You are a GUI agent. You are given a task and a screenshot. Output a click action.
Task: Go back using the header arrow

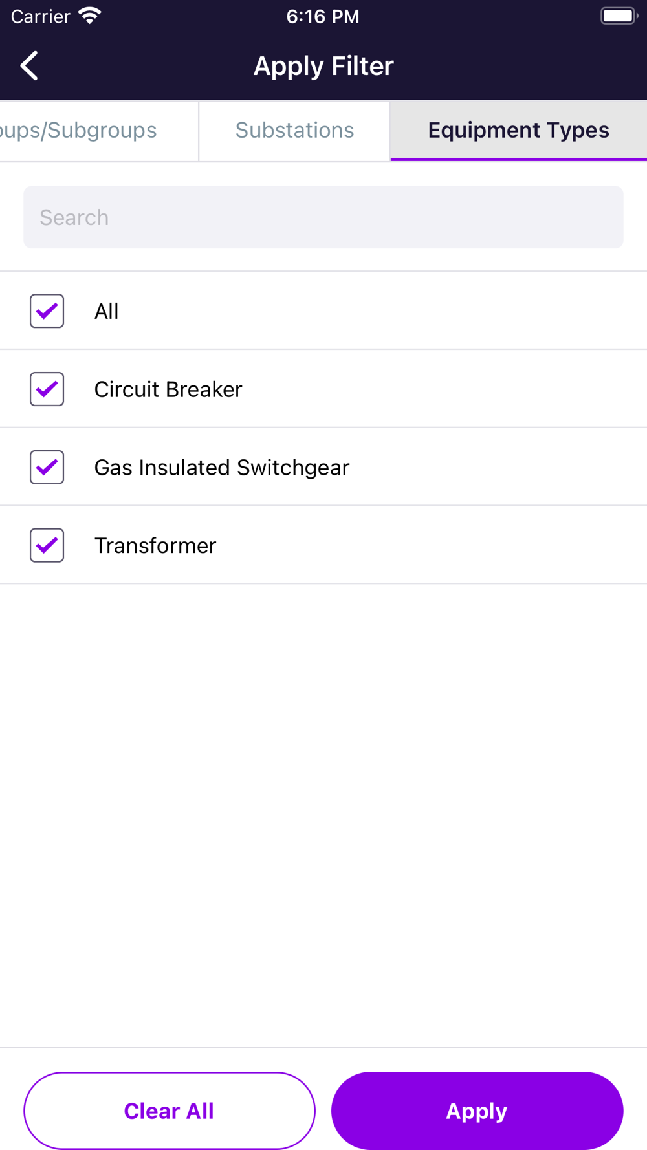tap(29, 66)
